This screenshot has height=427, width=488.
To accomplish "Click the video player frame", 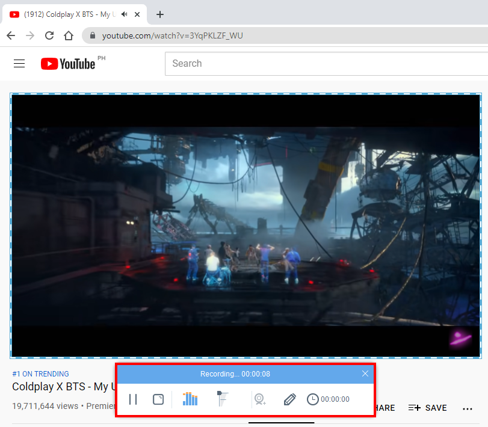I will click(x=246, y=226).
